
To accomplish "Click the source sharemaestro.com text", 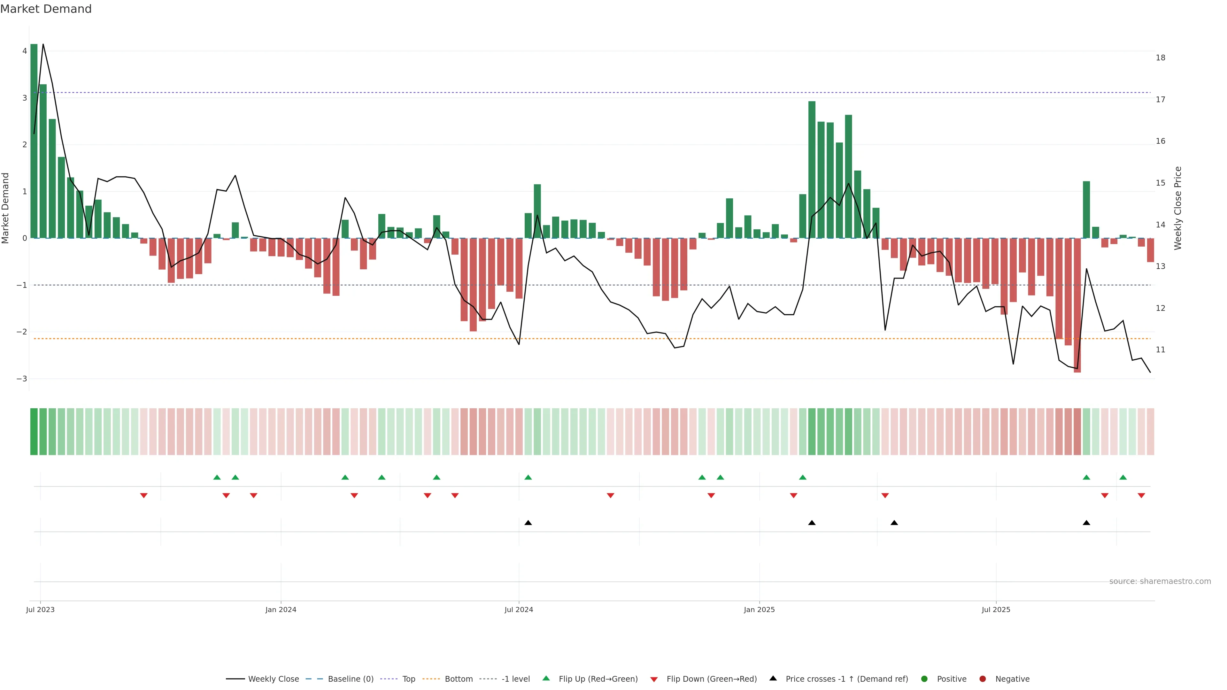I will click(1160, 581).
